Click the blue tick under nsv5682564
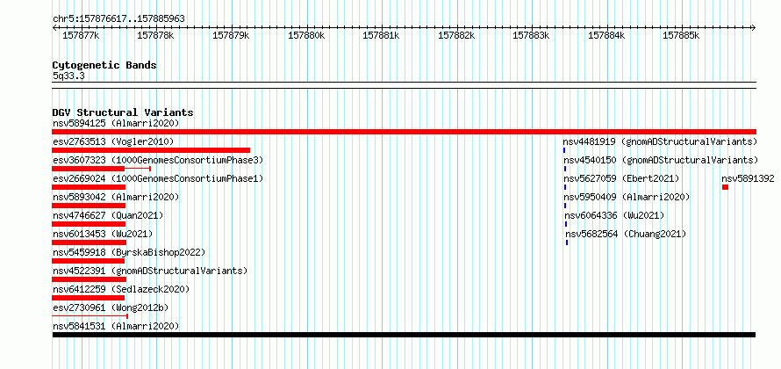The height and width of the screenshot is (369, 781). tap(567, 242)
